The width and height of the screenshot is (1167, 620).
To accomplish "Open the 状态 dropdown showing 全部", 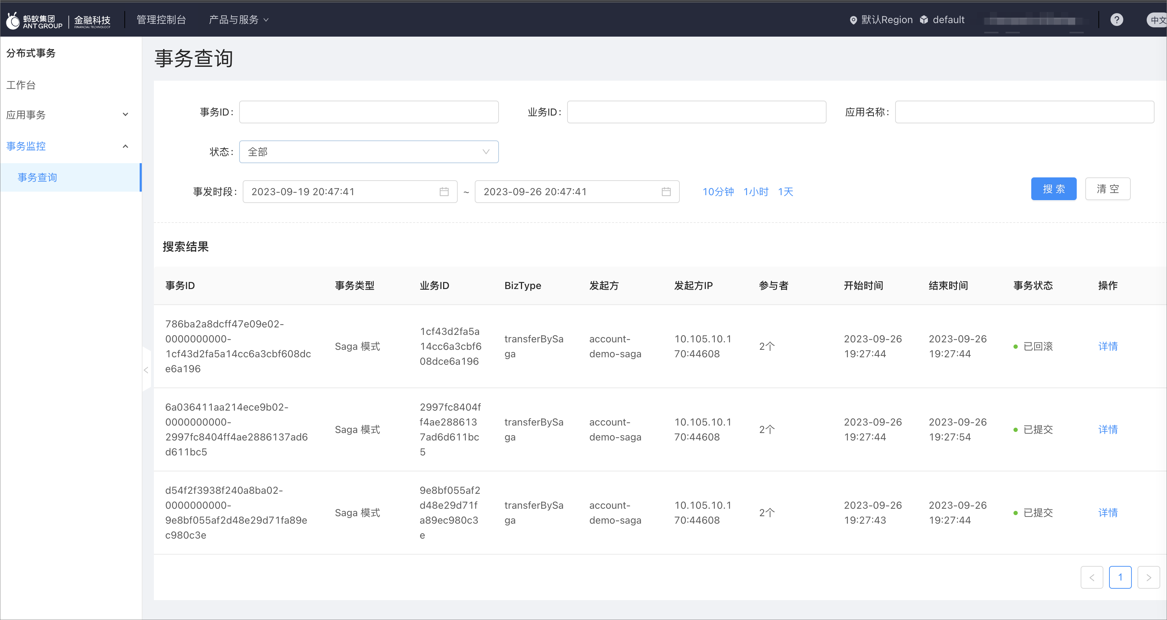I will click(x=369, y=152).
